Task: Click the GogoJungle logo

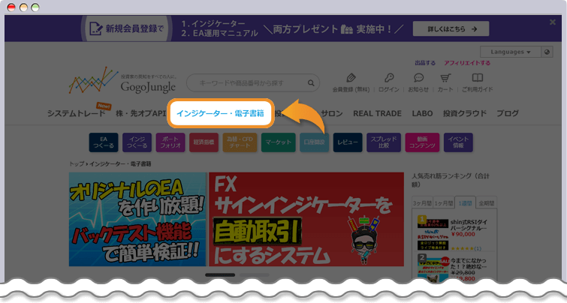Action: pyautogui.click(x=122, y=81)
